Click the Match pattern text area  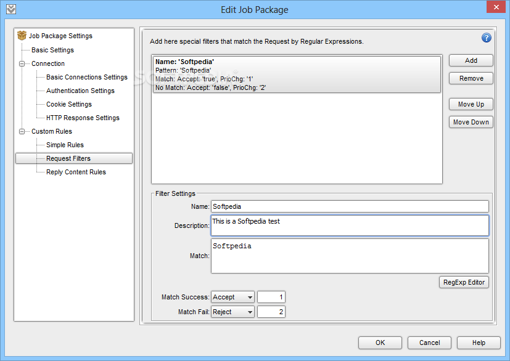(350, 256)
